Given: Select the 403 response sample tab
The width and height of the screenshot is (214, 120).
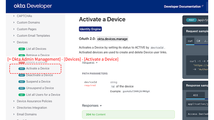Looking at the screenshot, I should pos(195,95).
